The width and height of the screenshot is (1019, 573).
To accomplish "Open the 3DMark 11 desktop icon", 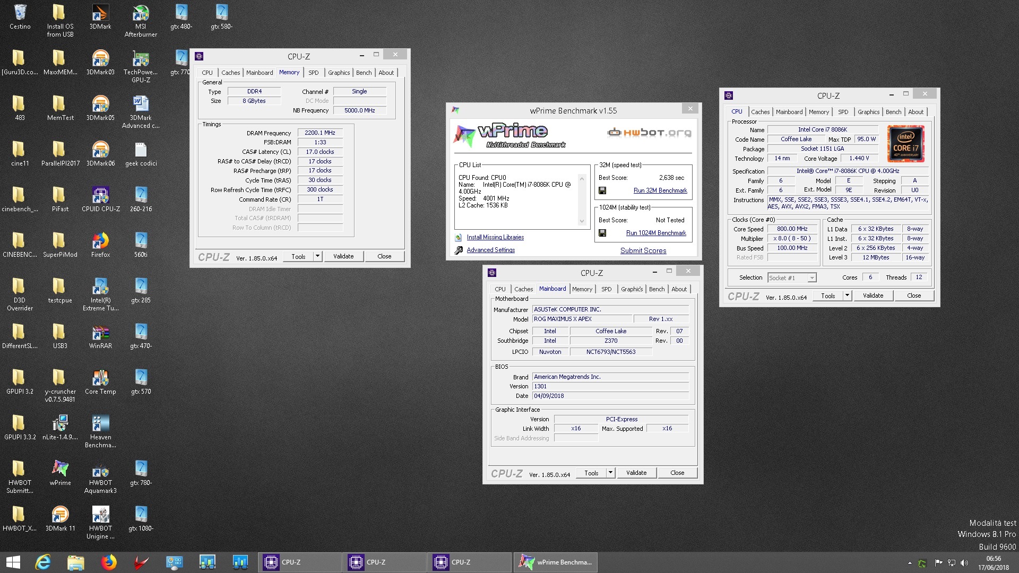I will pos(60,518).
